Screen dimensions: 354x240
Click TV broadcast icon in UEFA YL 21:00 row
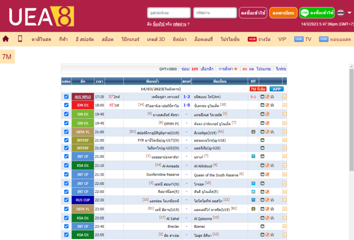pos(254,132)
